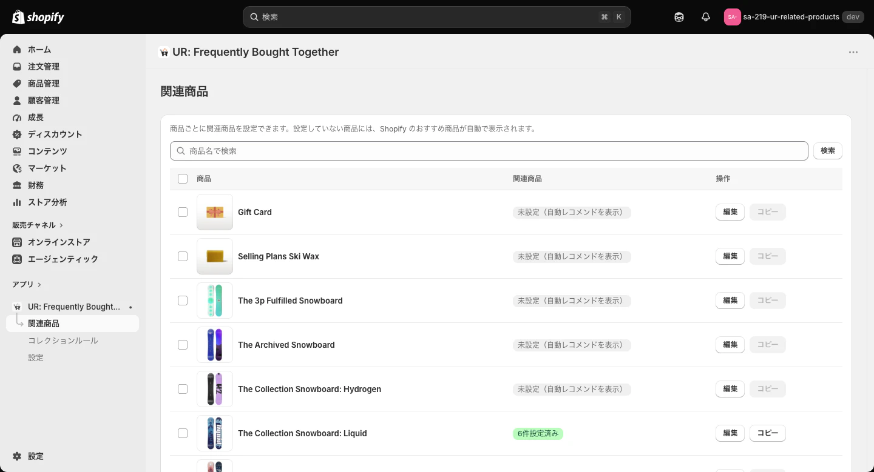Viewport: 874px width, 472px height.
Task: Click the 6件設定済み status badge
Action: point(538,434)
